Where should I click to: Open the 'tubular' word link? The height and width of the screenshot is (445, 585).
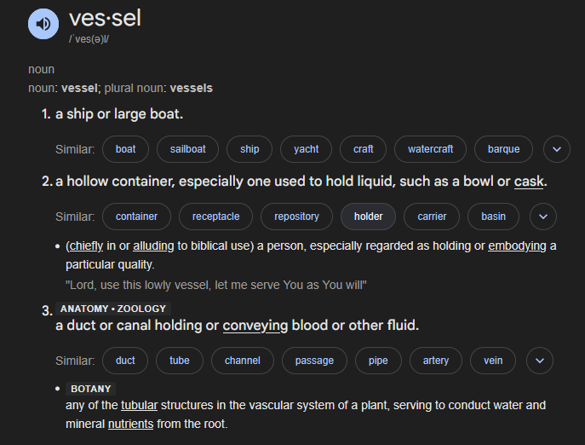coord(139,405)
